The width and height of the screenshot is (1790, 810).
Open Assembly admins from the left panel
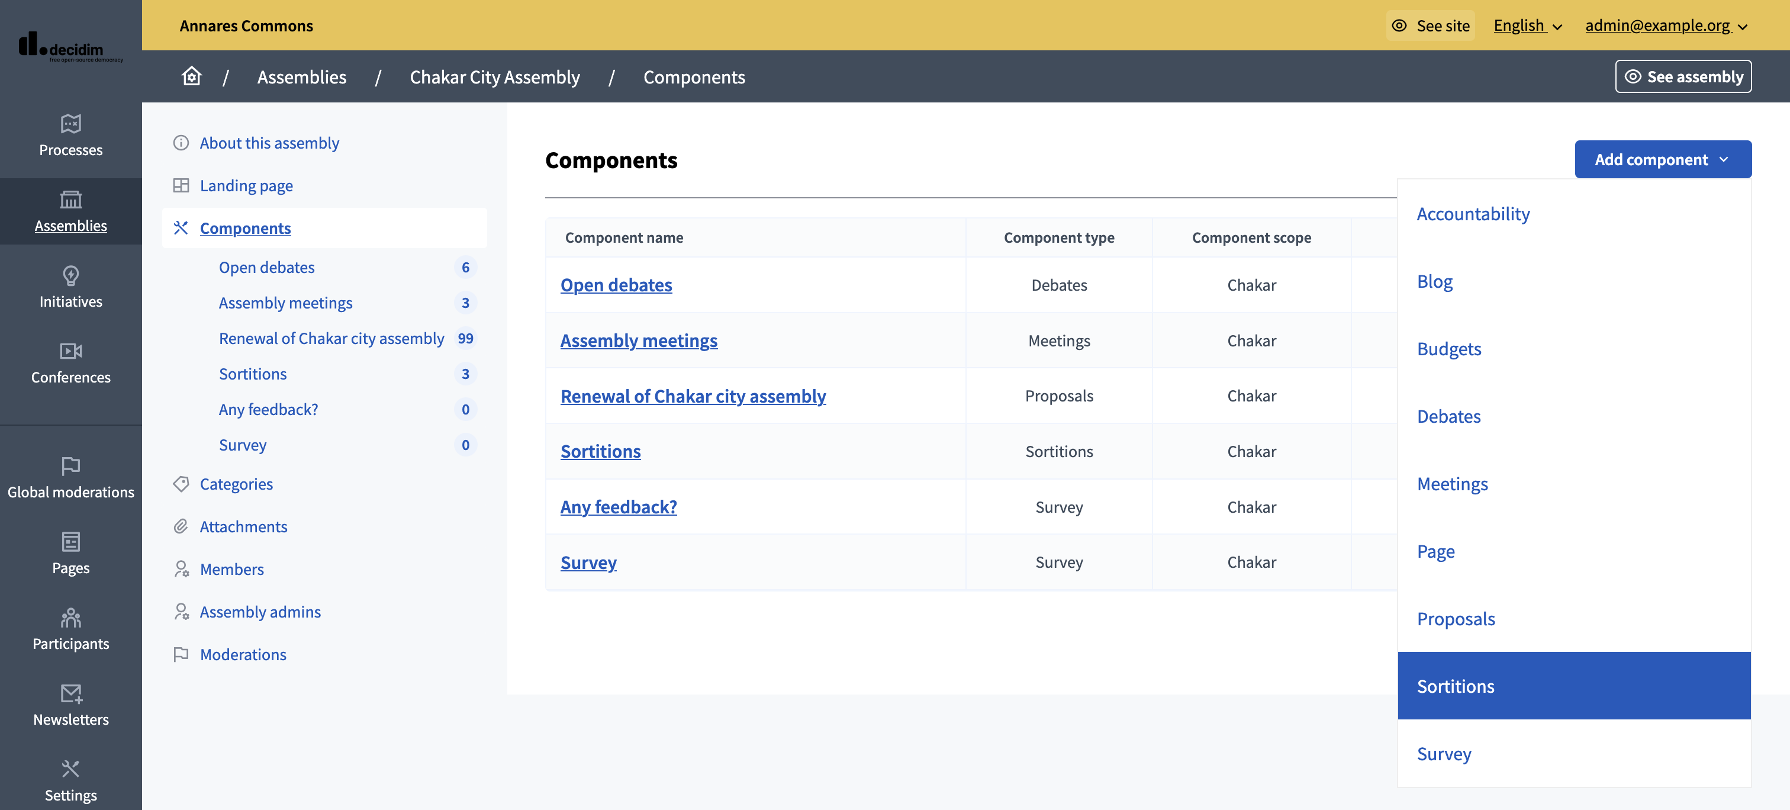pos(260,612)
